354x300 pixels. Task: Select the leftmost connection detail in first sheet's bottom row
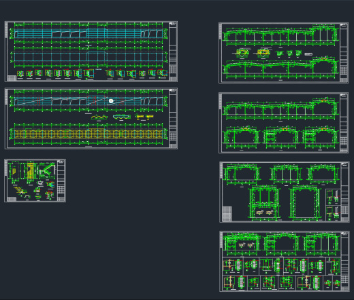pyautogui.click(x=20, y=74)
